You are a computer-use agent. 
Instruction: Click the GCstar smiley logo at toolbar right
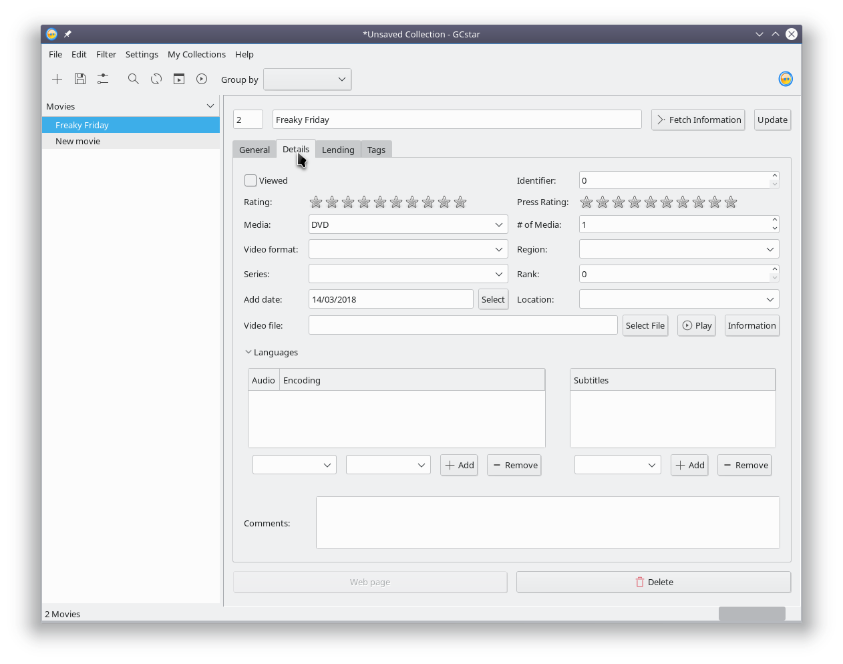pos(786,79)
